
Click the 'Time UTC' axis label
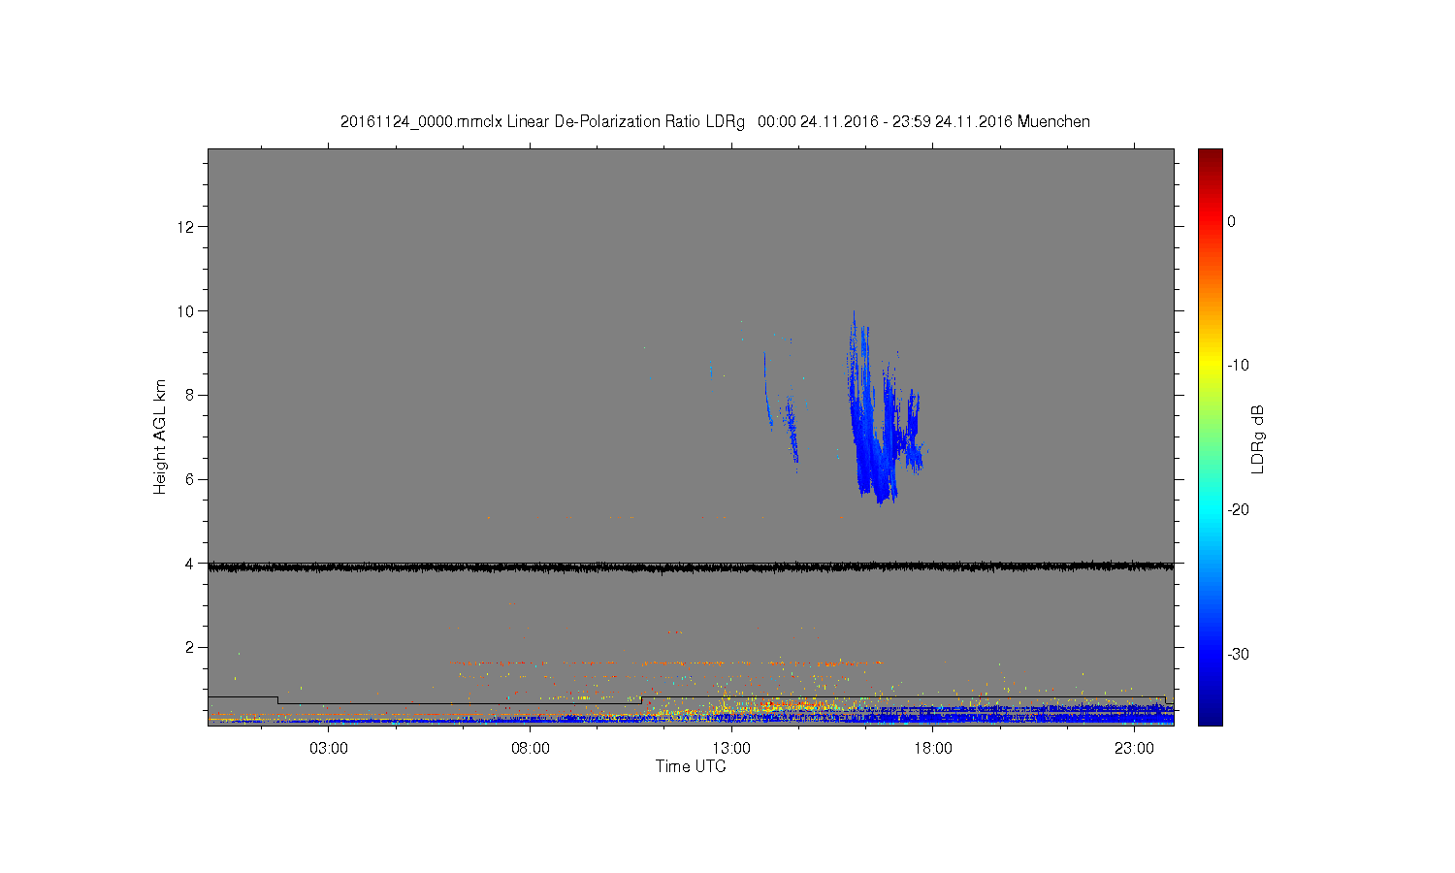pyautogui.click(x=691, y=766)
